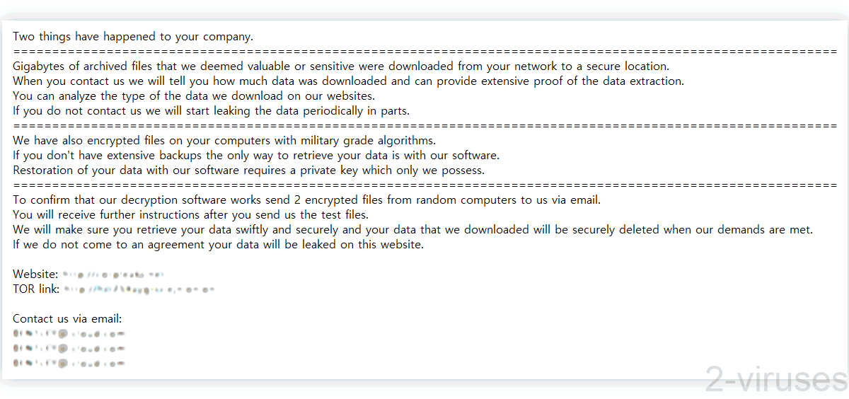This screenshot has width=849, height=399.
Task: Click the line 'We have also encrypted files'
Action: 224,140
